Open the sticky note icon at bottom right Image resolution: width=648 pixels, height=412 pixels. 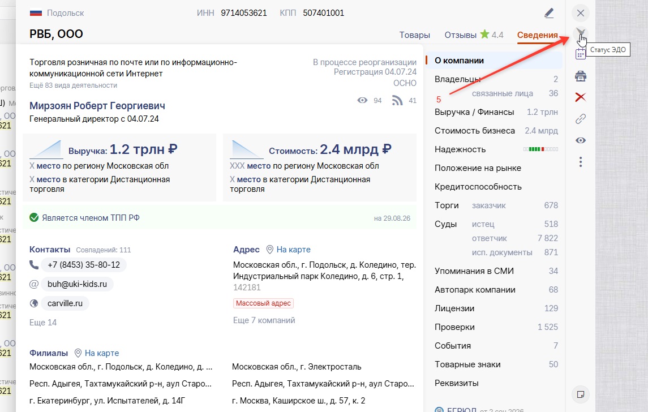tap(581, 394)
